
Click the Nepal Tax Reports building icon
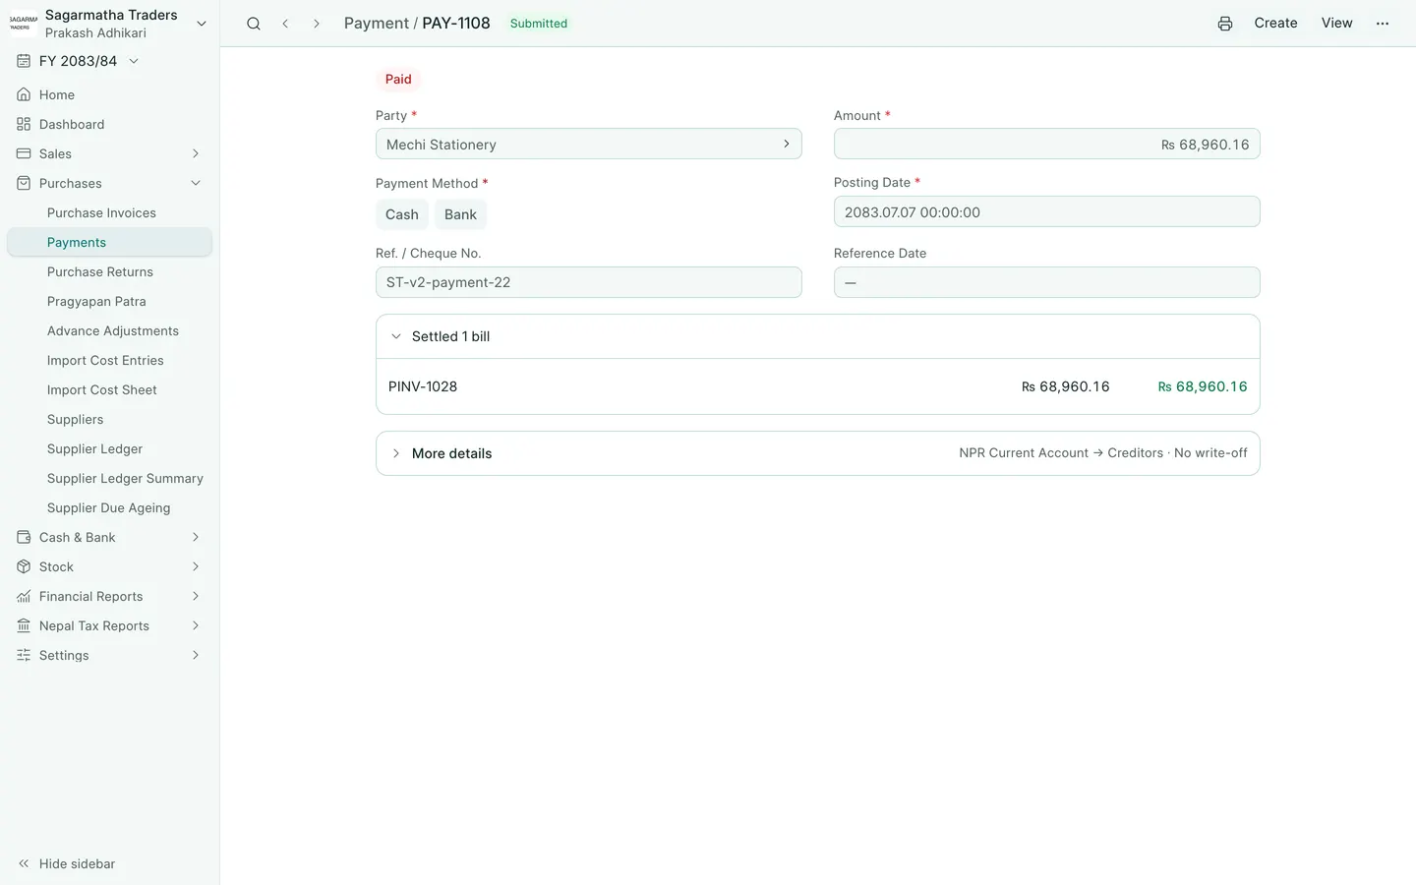24,626
